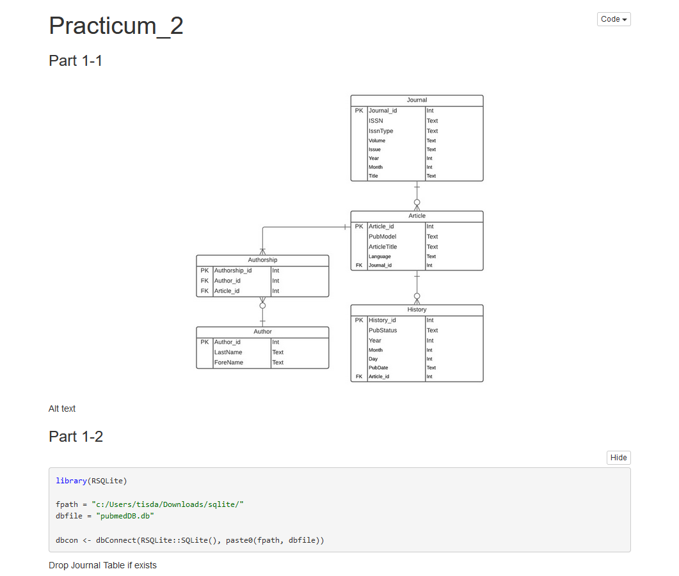Image resolution: width=679 pixels, height=576 pixels.
Task: Click the Alt text caption below the diagram
Action: tap(61, 409)
